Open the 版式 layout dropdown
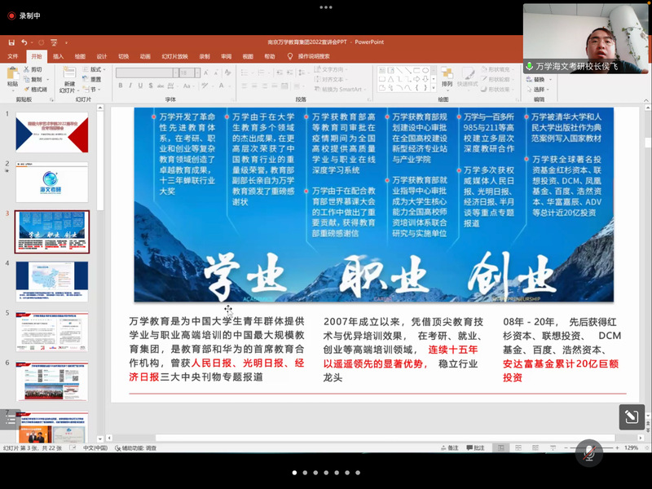This screenshot has width=652, height=489. tap(95, 69)
